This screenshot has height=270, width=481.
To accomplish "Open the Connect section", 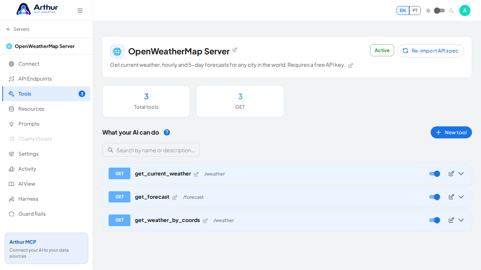I will (x=46, y=64).
